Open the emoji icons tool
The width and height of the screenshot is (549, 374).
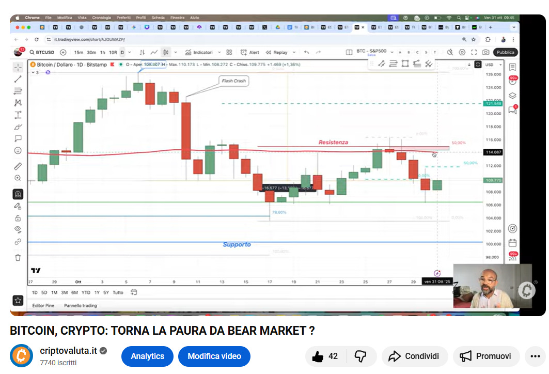(x=18, y=150)
